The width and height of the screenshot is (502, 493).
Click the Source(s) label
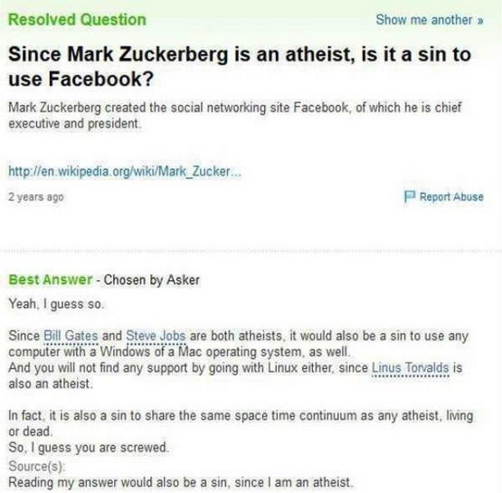(x=36, y=466)
